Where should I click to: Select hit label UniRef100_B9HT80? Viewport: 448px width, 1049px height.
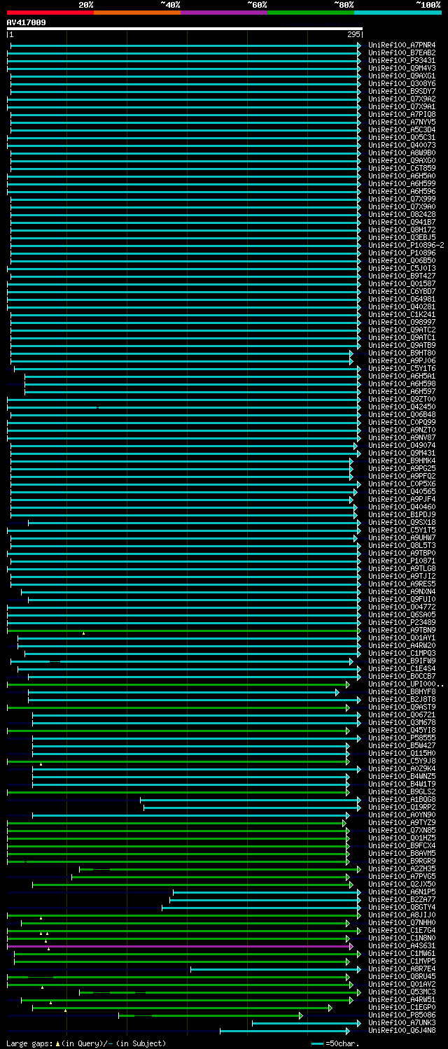tap(402, 353)
